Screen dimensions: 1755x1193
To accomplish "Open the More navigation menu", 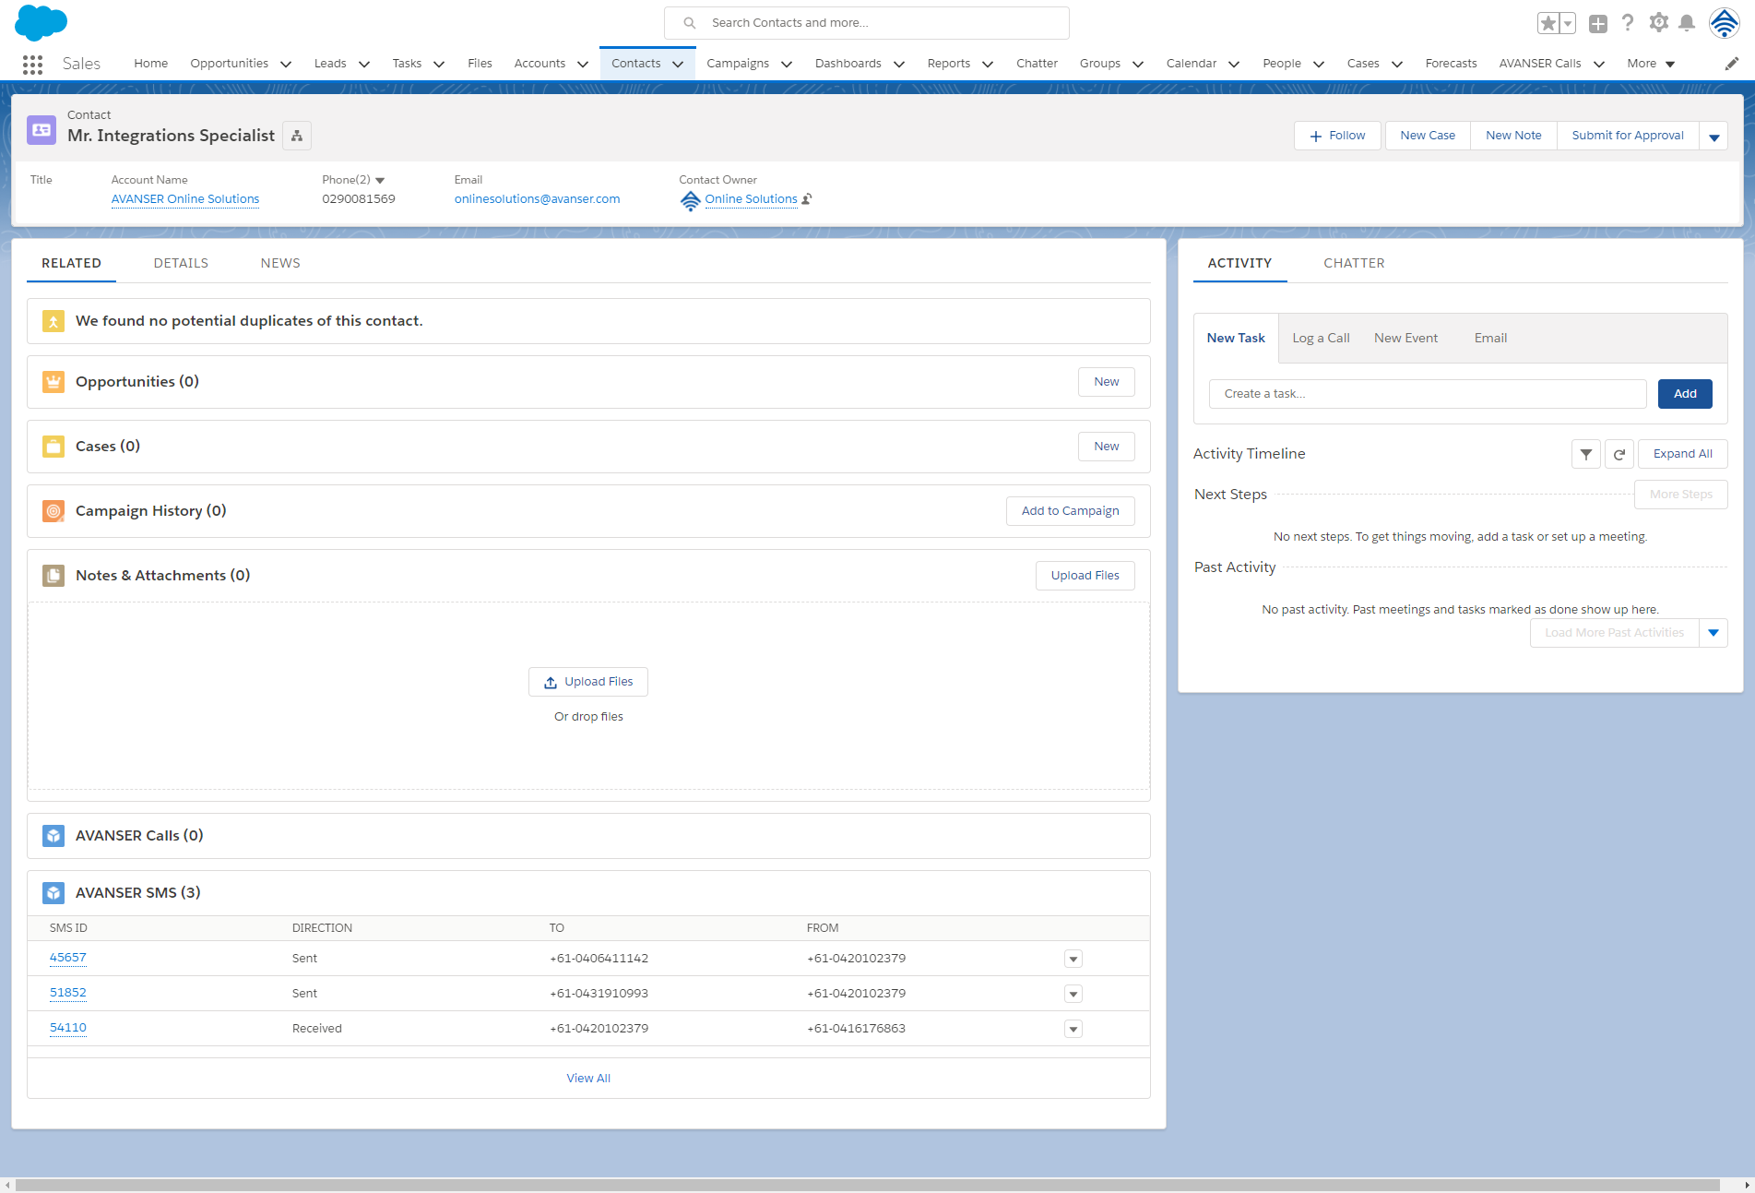I will 1651,64.
